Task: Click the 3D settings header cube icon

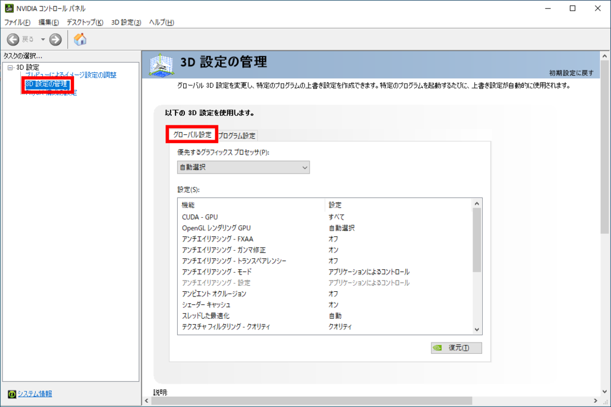Action: coord(161,65)
